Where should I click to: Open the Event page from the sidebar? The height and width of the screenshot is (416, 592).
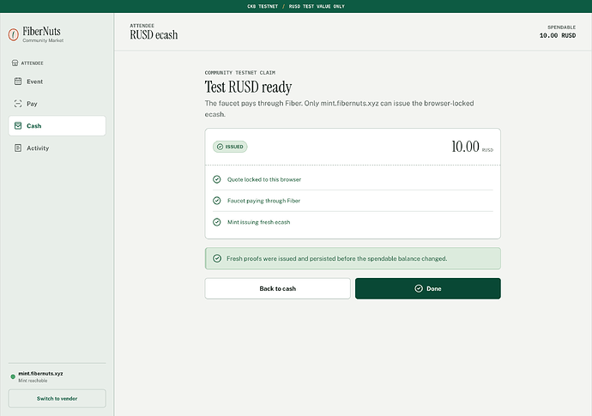57,81
